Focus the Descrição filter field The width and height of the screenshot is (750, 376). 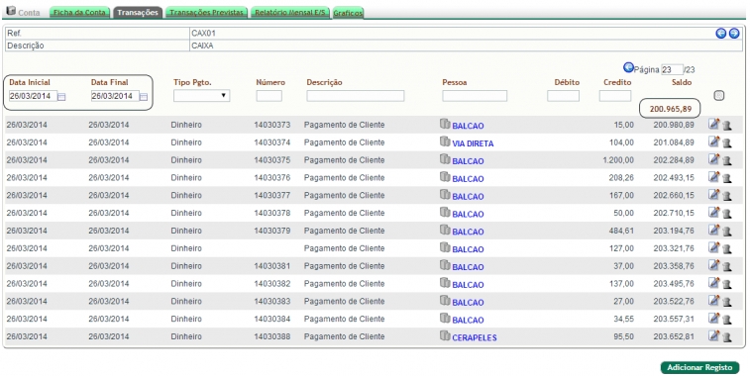356,96
